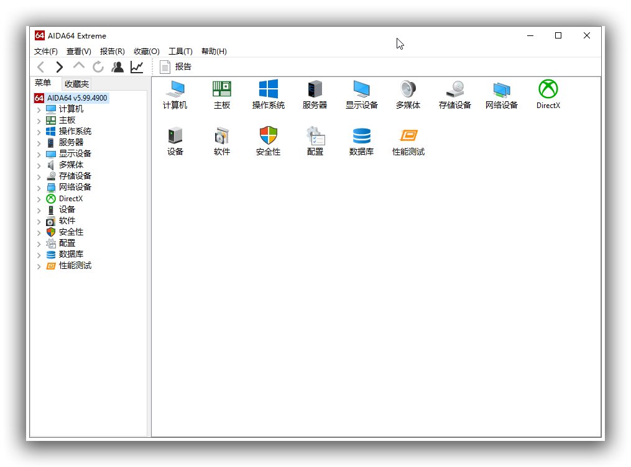Switch to the 收藏夹 tab
Viewport: 631px width, 467px height.
[x=76, y=83]
